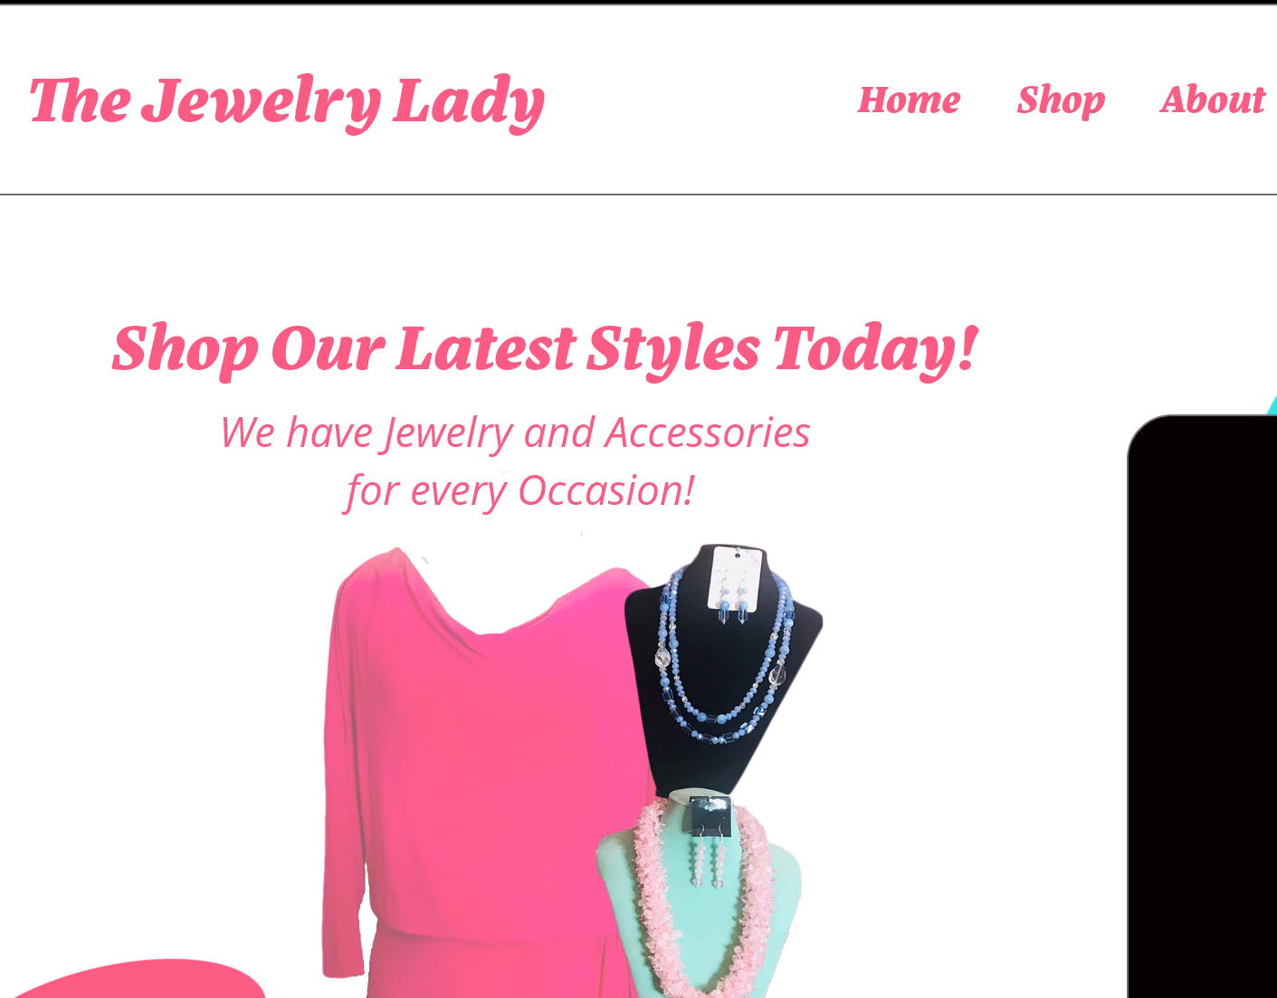Click the Shop Our Latest Styles Today heading
This screenshot has height=998, width=1277.
click(545, 349)
